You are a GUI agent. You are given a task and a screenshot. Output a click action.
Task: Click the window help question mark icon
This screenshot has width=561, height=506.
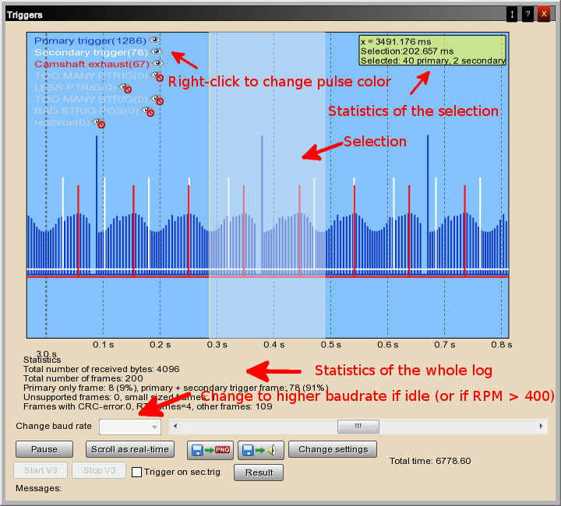pos(527,14)
